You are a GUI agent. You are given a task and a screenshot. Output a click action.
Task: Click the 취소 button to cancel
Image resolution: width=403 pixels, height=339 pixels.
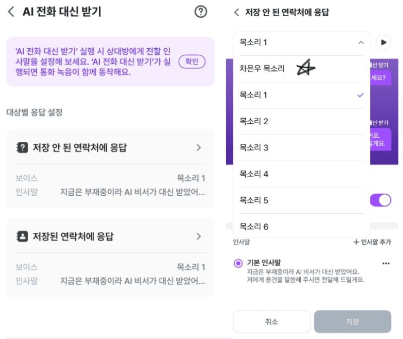271,321
